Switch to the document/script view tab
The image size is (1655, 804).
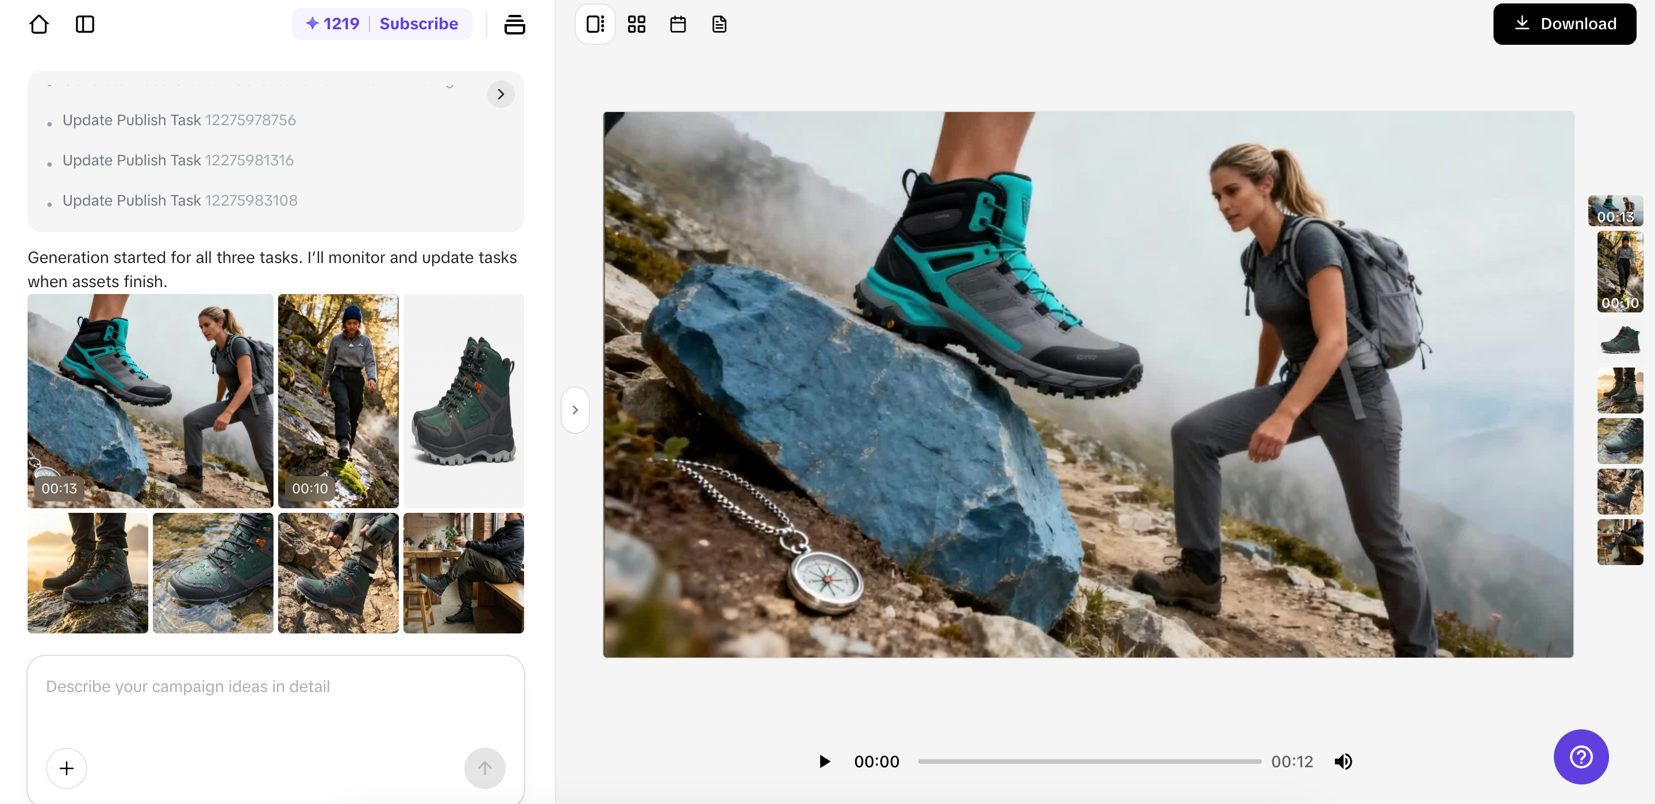pyautogui.click(x=718, y=24)
